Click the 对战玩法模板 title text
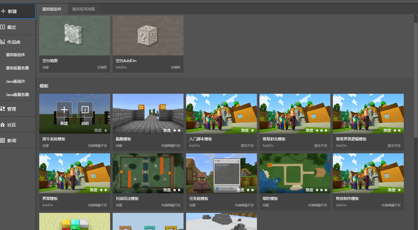Viewport: 418px width, 230px height. pos(127,199)
